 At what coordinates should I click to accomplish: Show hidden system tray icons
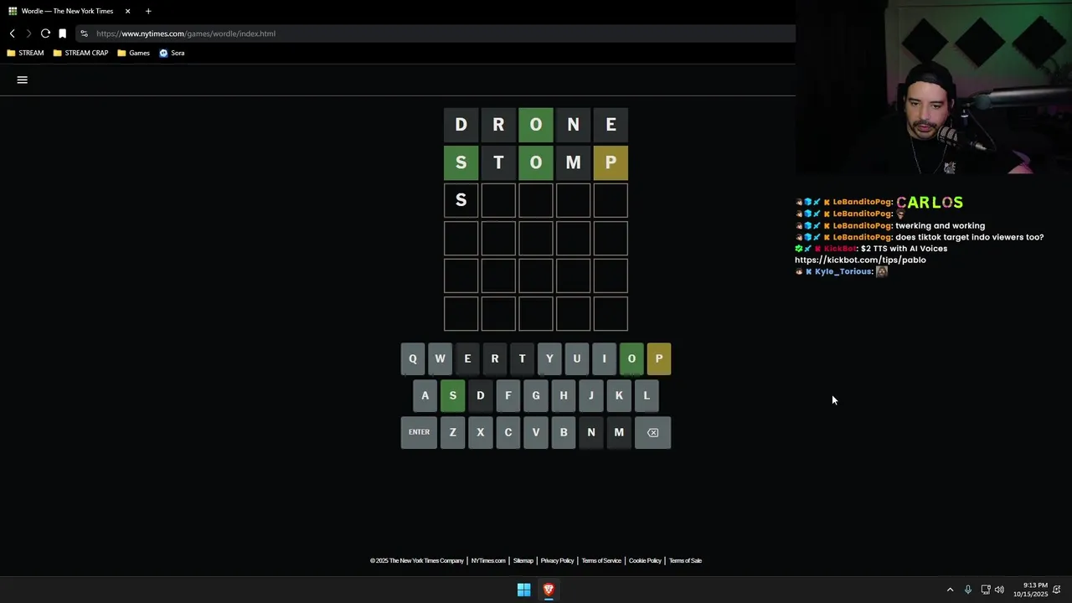coord(950,590)
